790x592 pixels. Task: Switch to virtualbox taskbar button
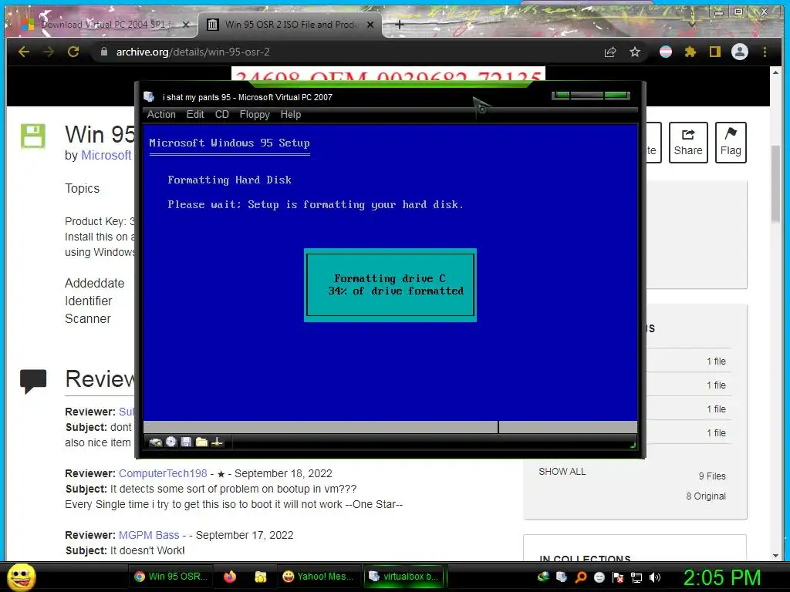404,577
